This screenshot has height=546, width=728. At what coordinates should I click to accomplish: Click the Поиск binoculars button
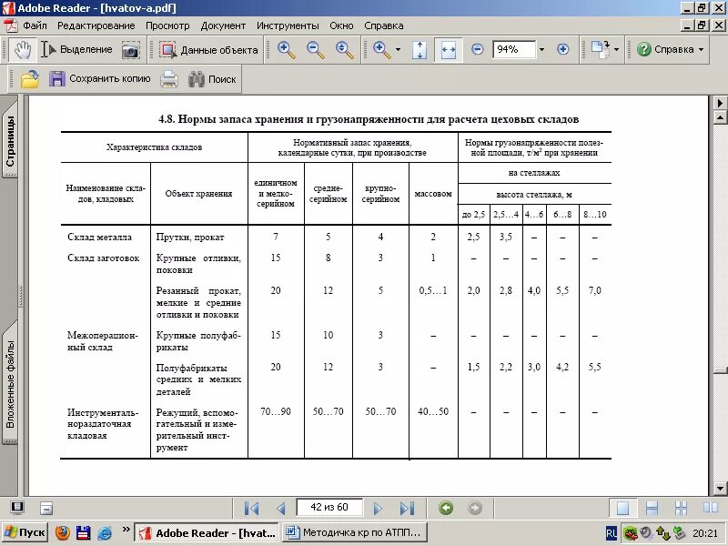tap(212, 79)
